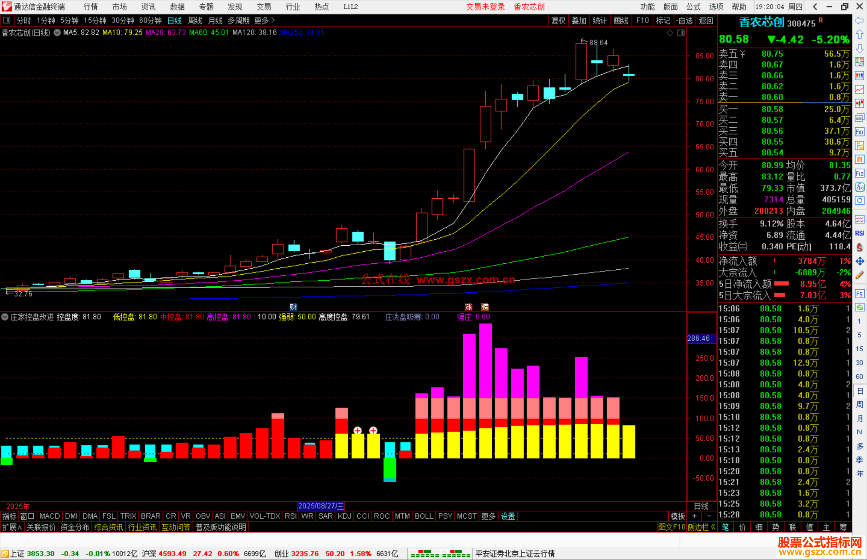Select the MACD indicator tab
Viewport: 867px width, 560px height.
pyautogui.click(x=50, y=516)
